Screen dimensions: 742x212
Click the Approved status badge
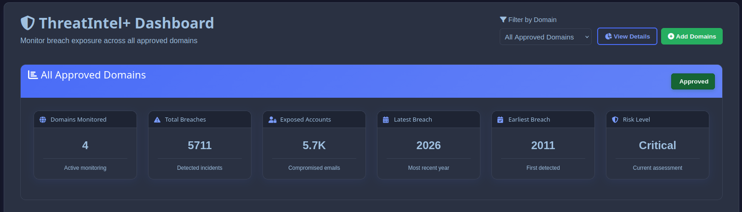693,82
